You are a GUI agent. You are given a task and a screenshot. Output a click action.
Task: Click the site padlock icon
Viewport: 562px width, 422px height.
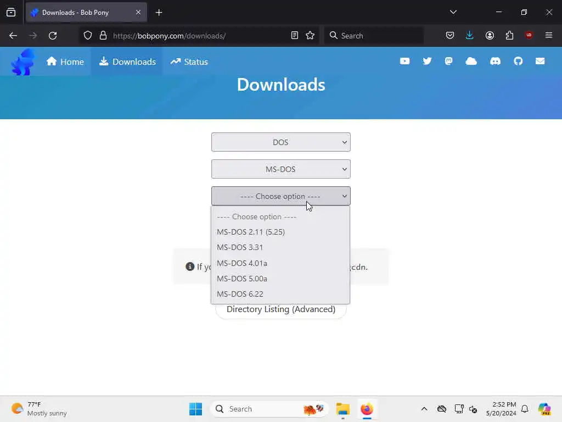coord(103,36)
